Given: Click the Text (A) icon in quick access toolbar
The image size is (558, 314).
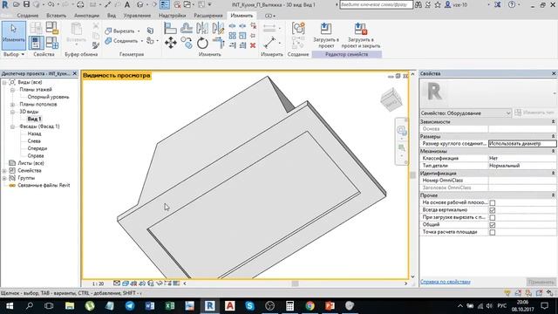Looking at the screenshot, I should (x=127, y=4).
